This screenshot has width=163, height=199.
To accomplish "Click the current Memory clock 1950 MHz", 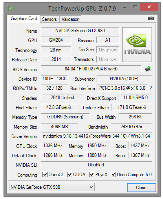I will [97, 146].
